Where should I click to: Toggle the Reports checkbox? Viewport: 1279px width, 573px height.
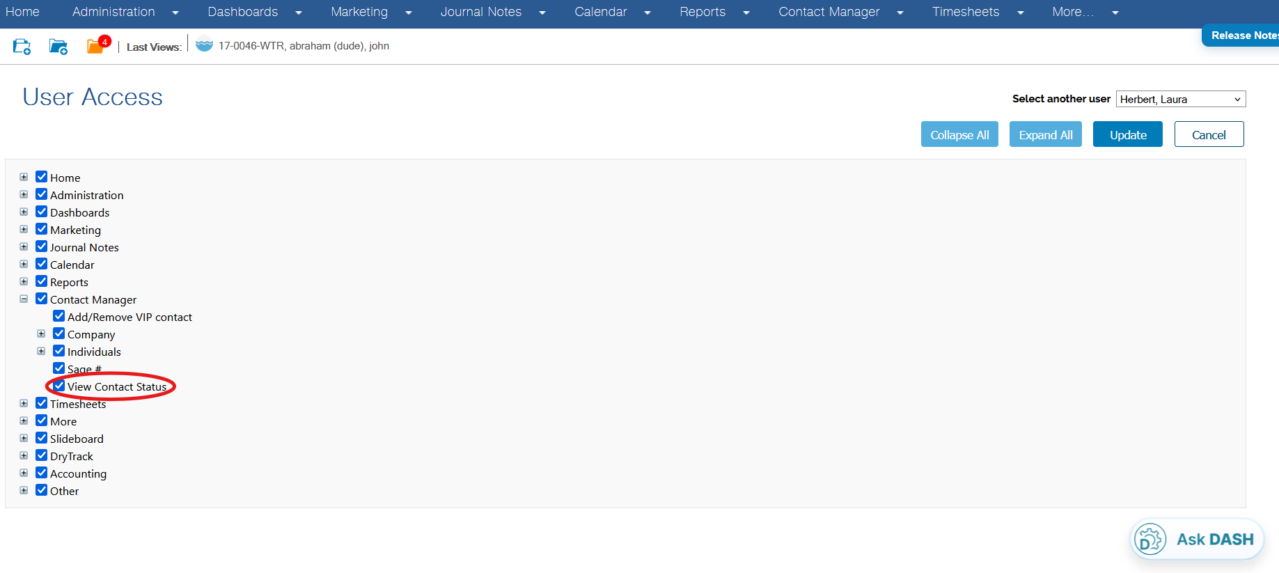[x=42, y=281]
